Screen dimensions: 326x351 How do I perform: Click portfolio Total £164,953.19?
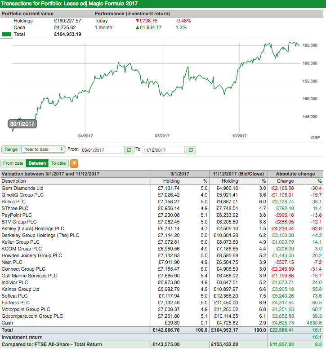click(x=67, y=34)
